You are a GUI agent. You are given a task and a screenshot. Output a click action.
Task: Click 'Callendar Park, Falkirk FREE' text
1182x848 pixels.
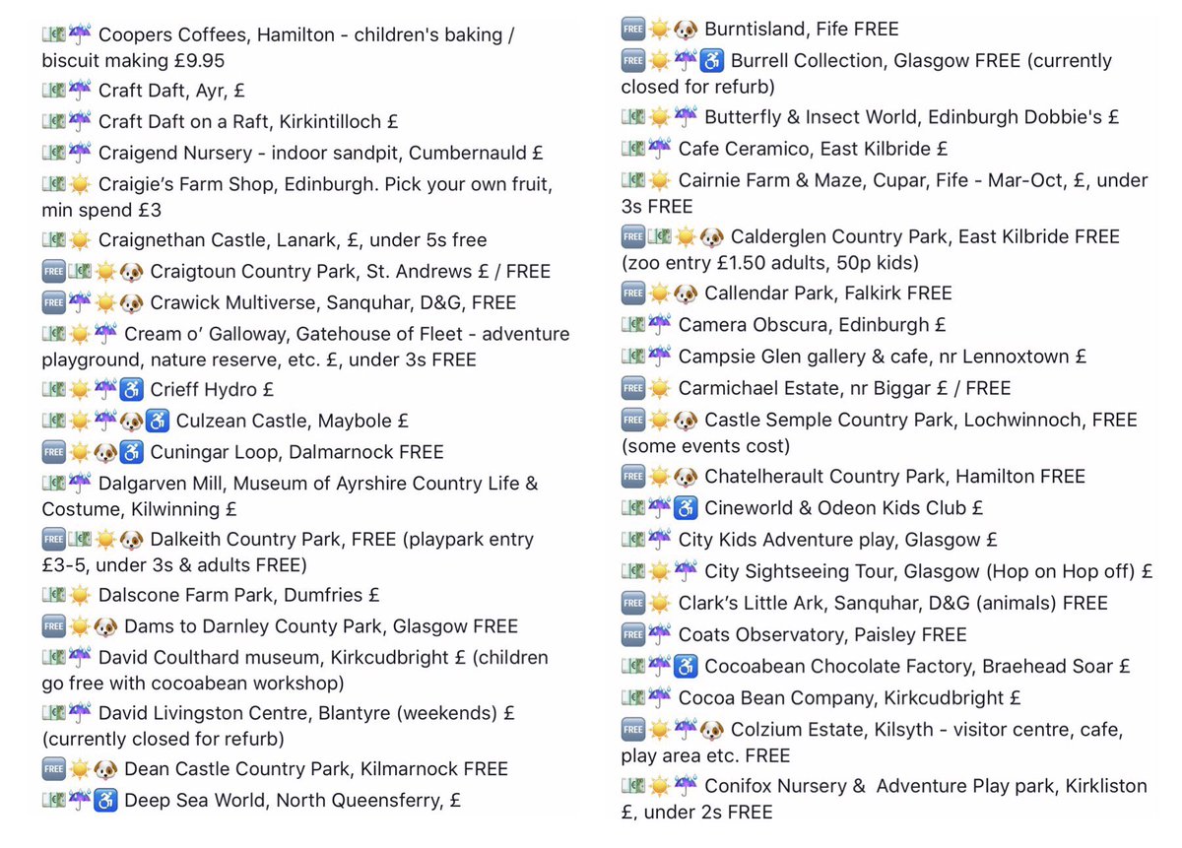click(x=828, y=294)
